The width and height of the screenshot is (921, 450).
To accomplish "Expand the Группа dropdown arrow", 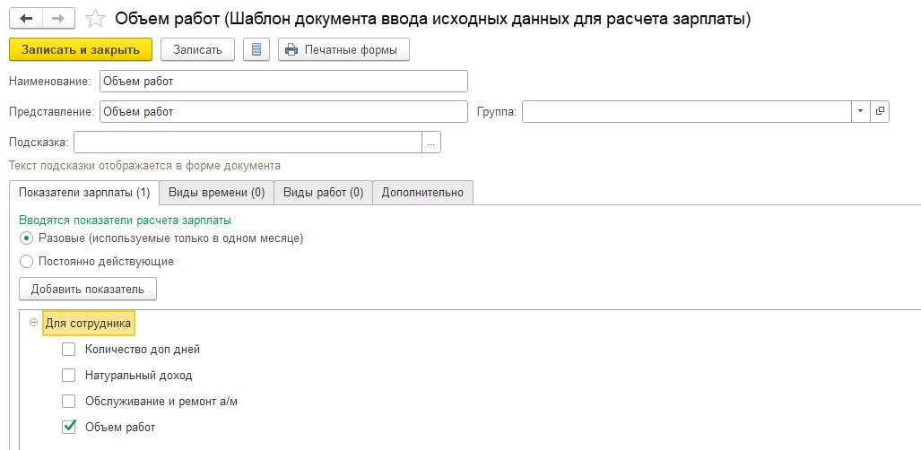I will (861, 111).
